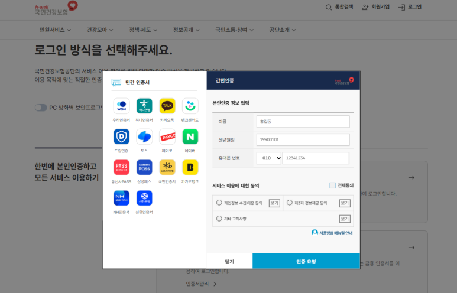Expand the 민원서비스 menu
Viewport: 457px width, 293px height.
click(55, 30)
